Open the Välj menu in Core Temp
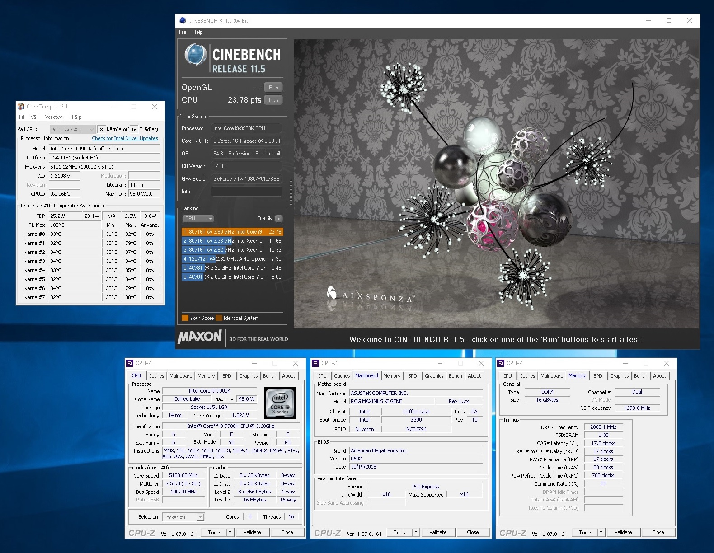Viewport: 714px width, 553px height. point(35,117)
